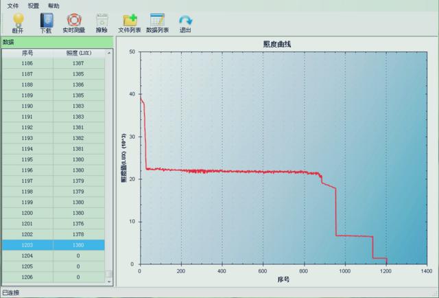Click lux value 1383 in row 1190
This screenshot has height=298, width=439.
coord(78,106)
